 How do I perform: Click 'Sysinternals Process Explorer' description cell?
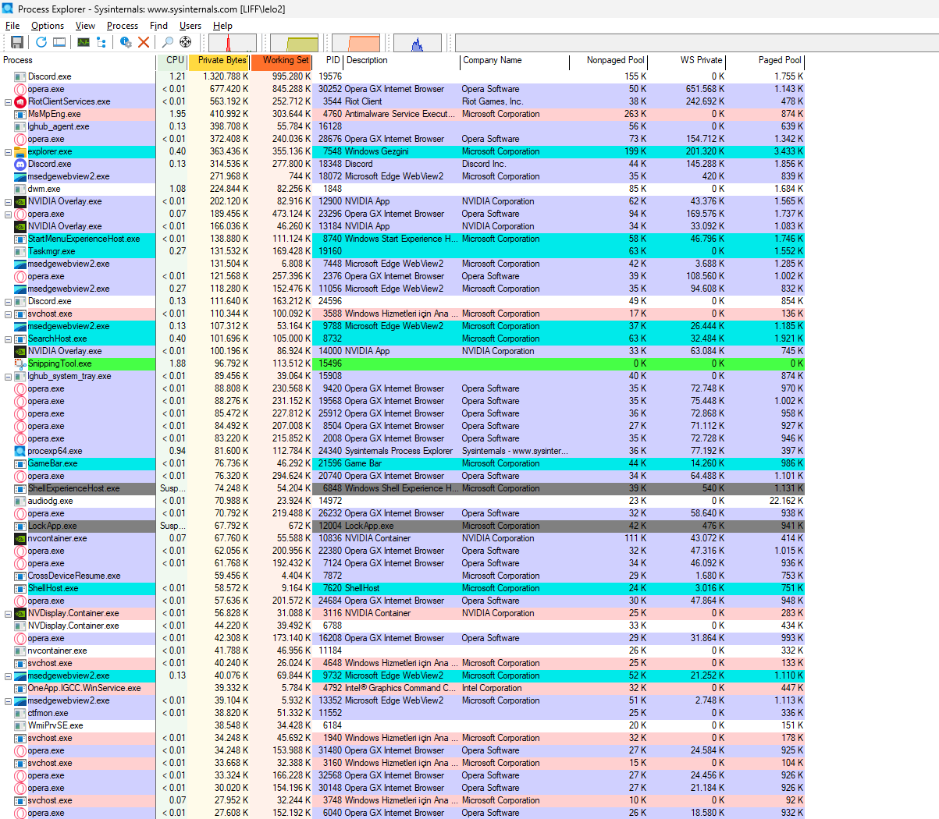pos(398,451)
